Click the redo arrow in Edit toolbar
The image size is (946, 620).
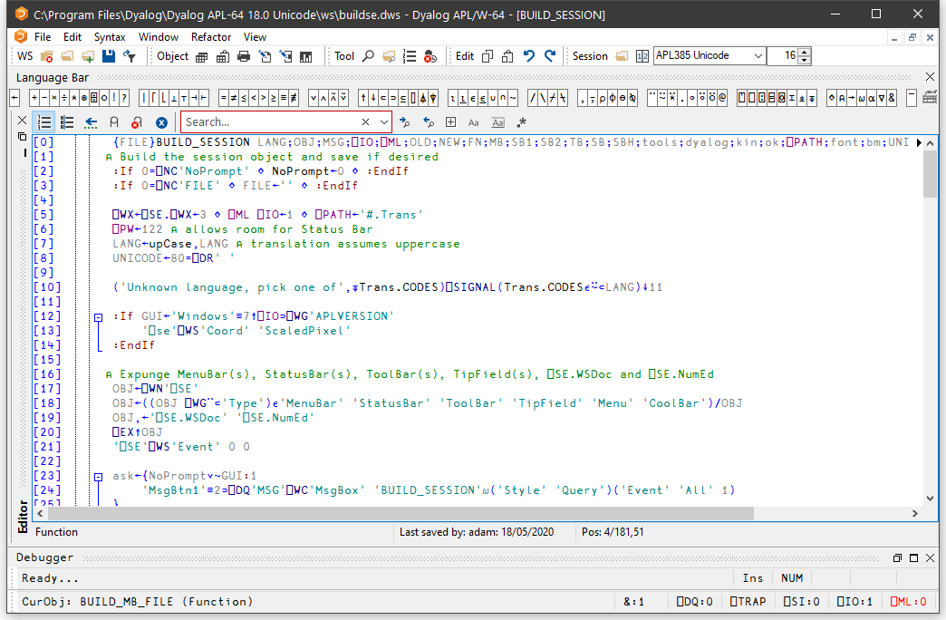550,56
